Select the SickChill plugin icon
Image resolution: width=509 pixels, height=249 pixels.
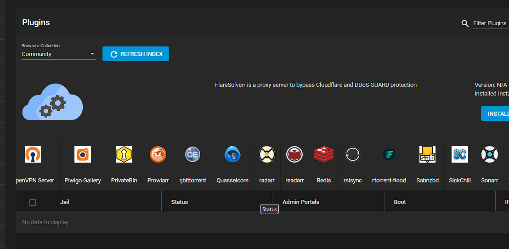tap(460, 154)
